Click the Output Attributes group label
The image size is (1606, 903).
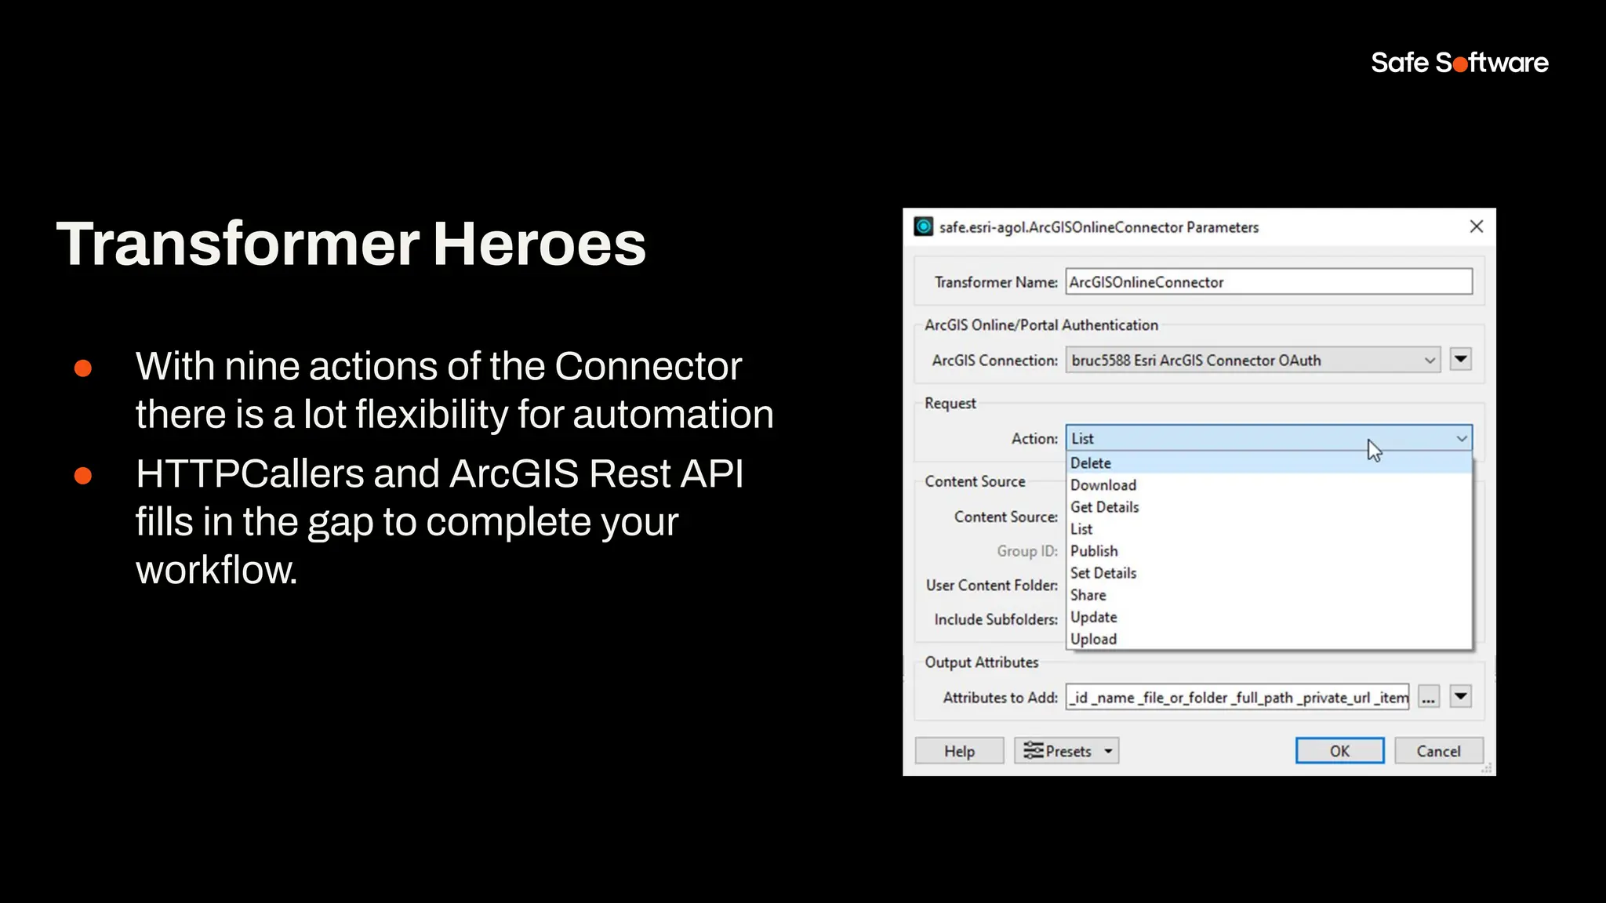(x=981, y=662)
